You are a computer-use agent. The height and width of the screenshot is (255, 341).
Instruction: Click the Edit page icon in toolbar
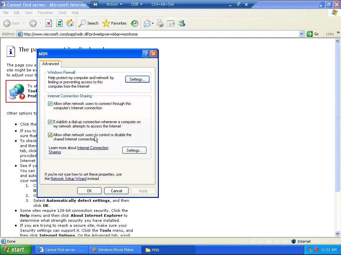tap(171, 23)
